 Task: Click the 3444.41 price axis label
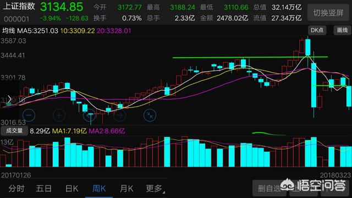pyautogui.click(x=13, y=56)
